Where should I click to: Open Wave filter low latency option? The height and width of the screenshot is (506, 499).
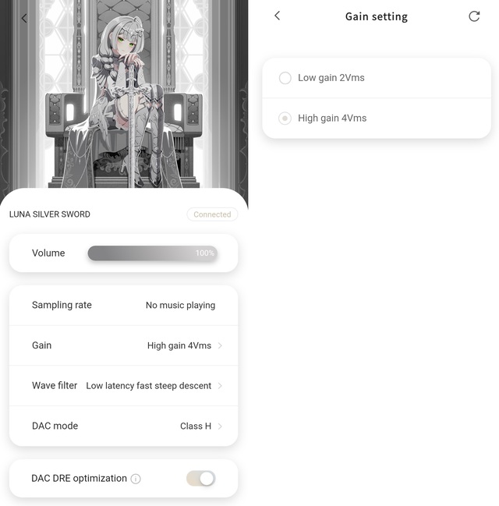pos(124,386)
